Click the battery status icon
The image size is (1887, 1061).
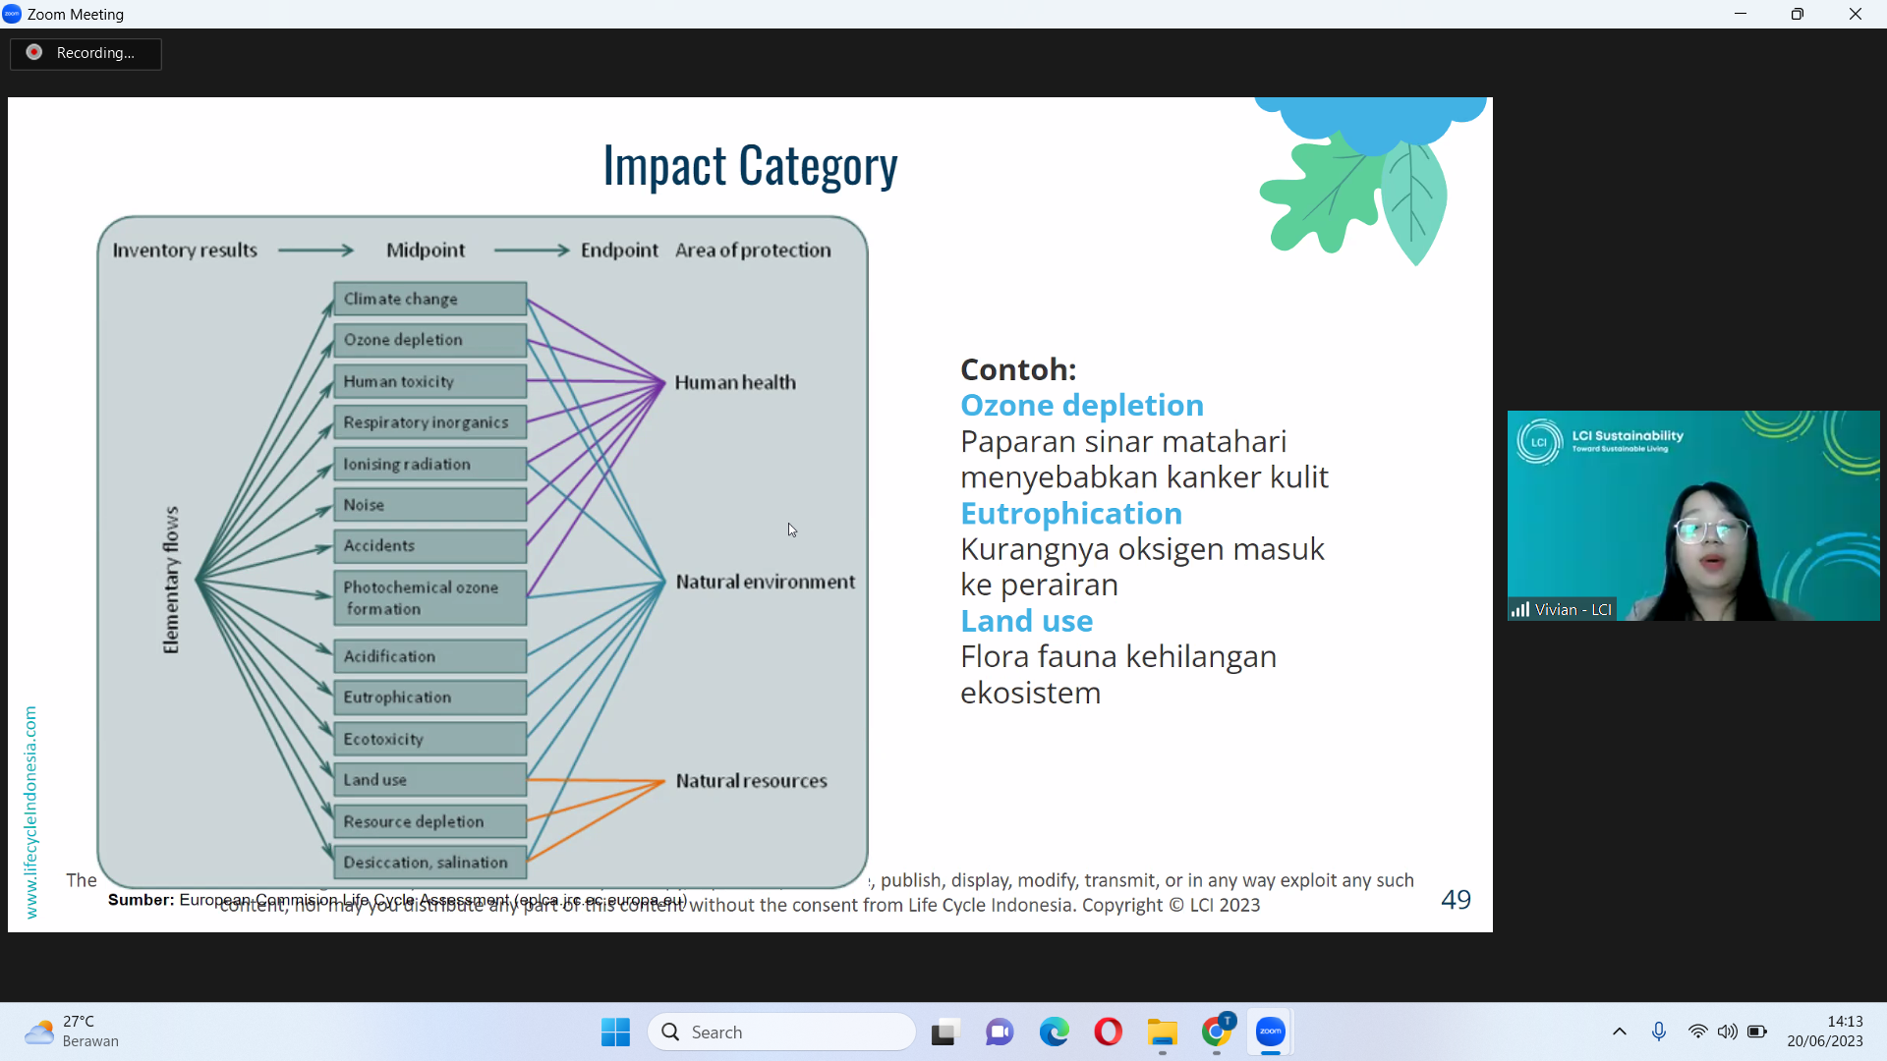point(1757,1033)
